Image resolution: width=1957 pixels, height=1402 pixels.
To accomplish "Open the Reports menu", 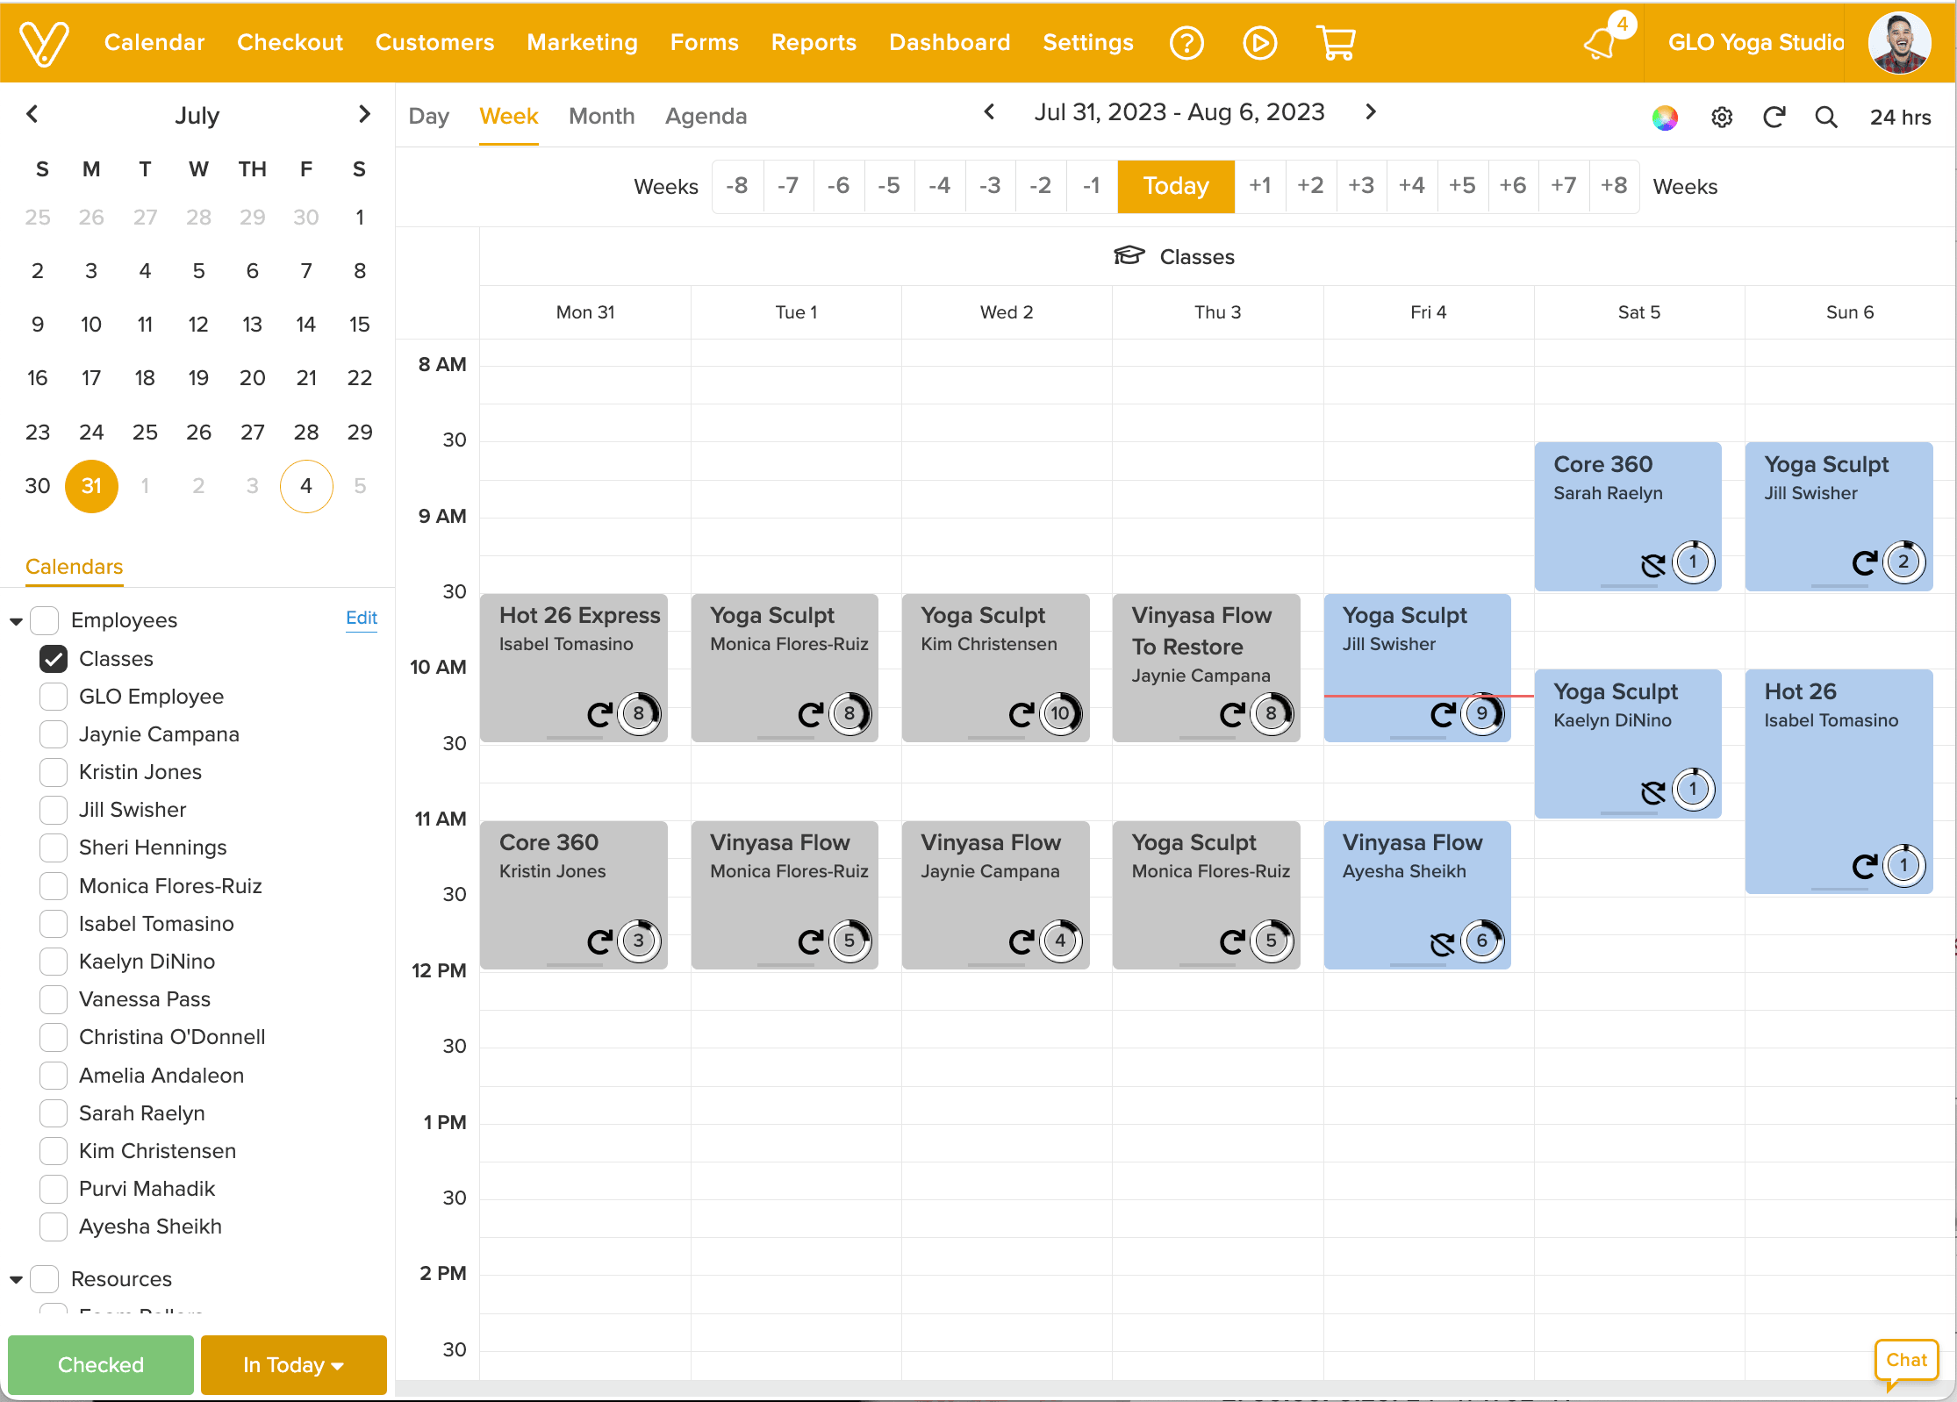I will [813, 42].
